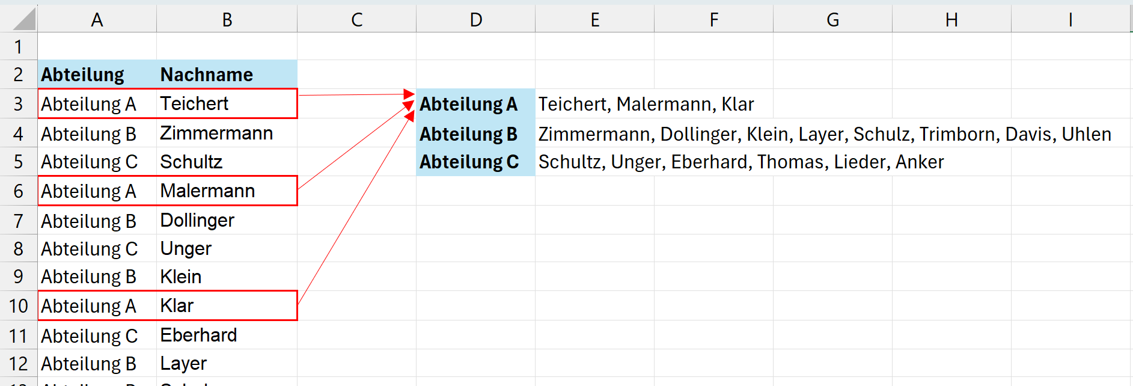Click the column D header
Viewport: 1133px width, 386px height.
475,20
